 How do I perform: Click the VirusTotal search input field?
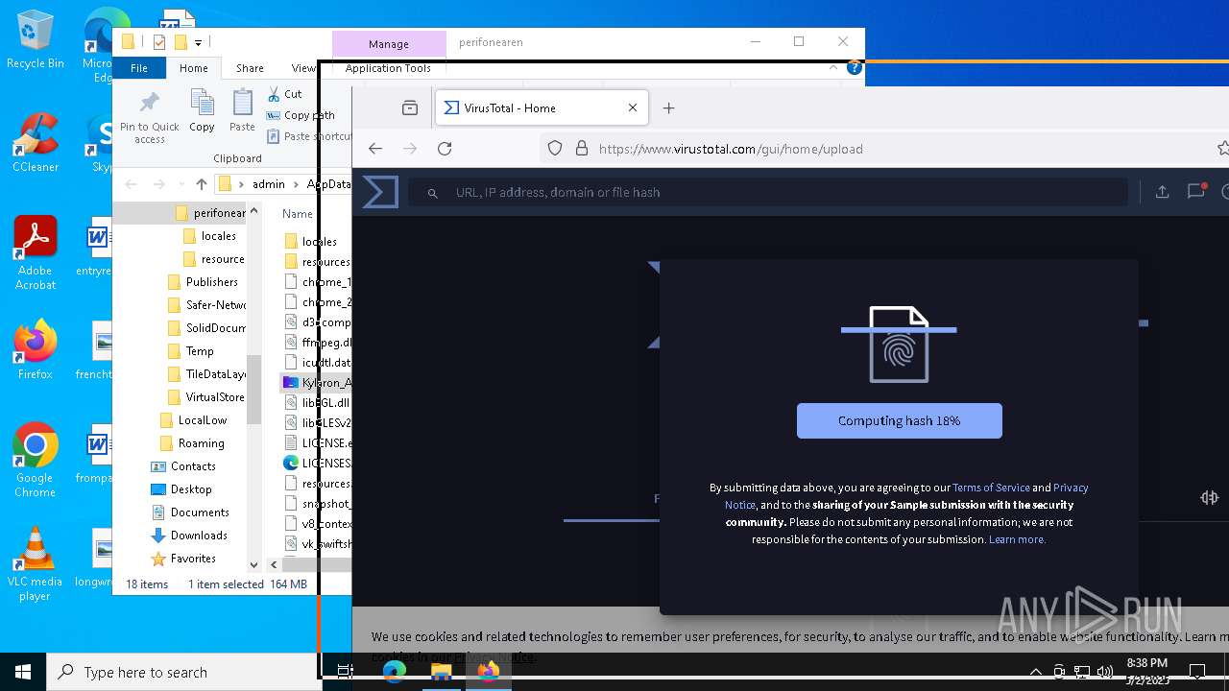click(x=768, y=192)
